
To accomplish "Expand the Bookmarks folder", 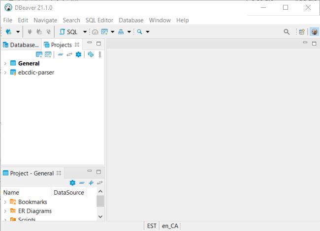I will [5, 202].
